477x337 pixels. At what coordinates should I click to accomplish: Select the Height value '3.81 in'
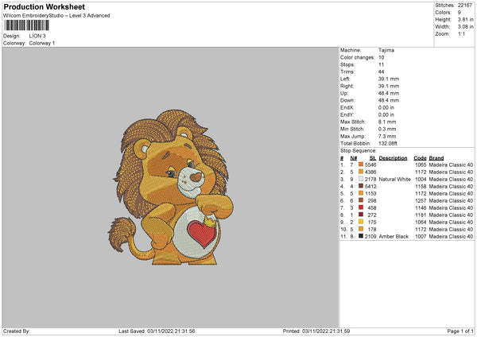465,19
